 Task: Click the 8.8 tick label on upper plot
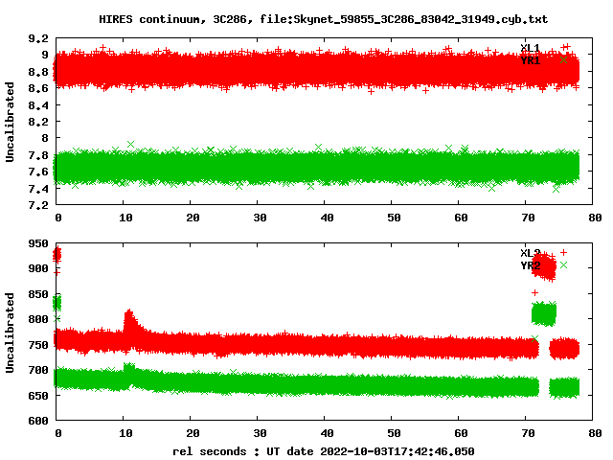coord(38,72)
